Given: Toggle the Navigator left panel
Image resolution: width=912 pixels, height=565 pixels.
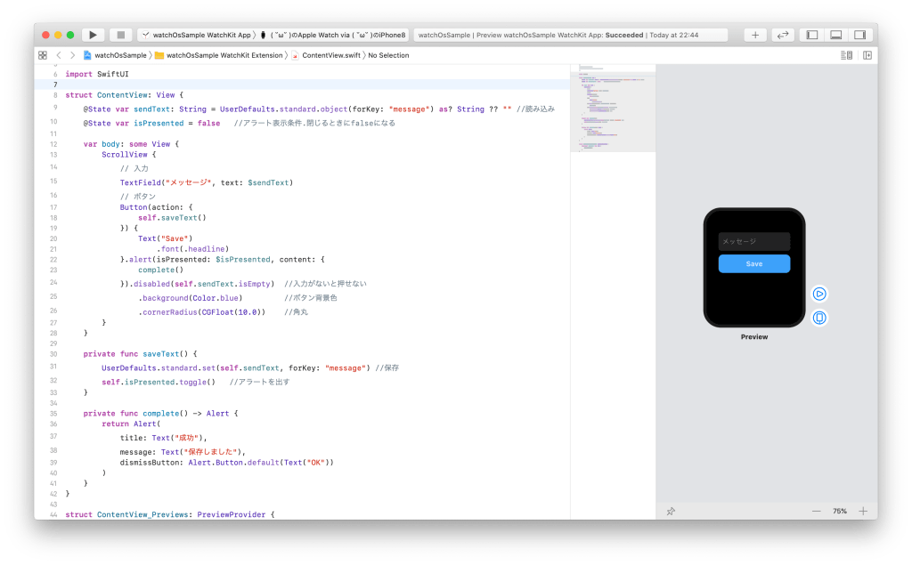Looking at the screenshot, I should 812,35.
